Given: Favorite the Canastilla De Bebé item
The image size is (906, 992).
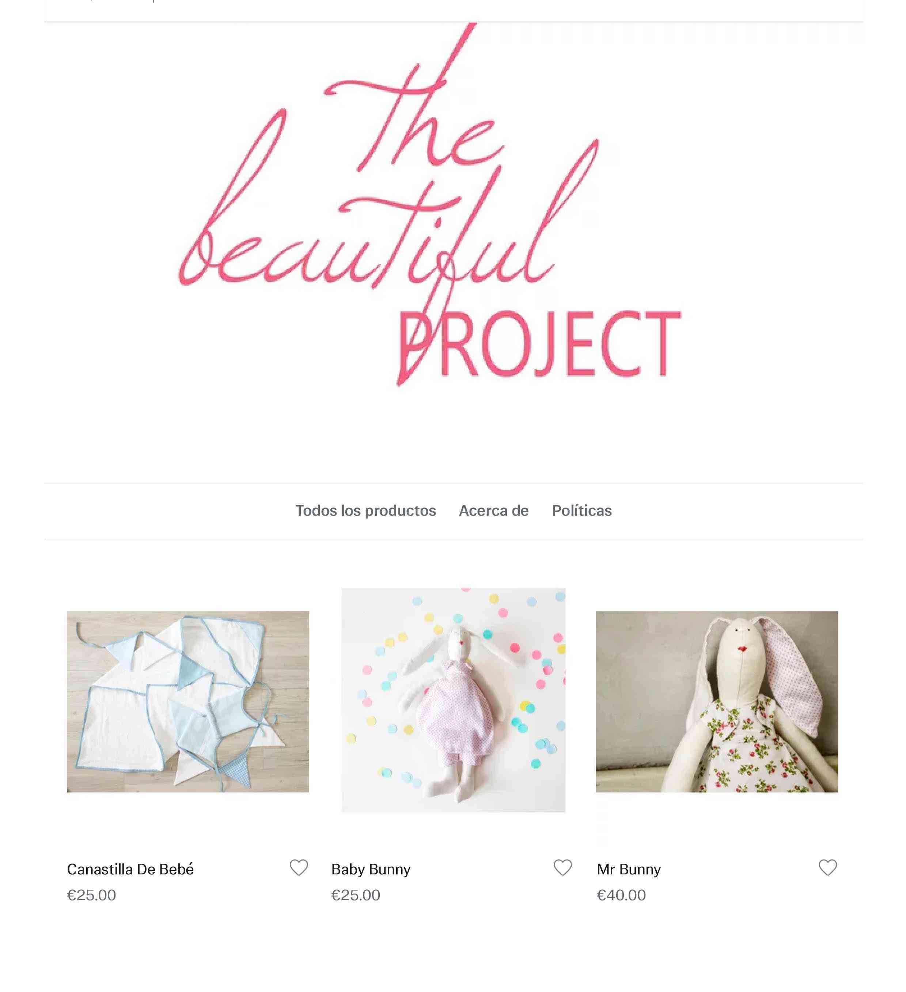Looking at the screenshot, I should (298, 868).
